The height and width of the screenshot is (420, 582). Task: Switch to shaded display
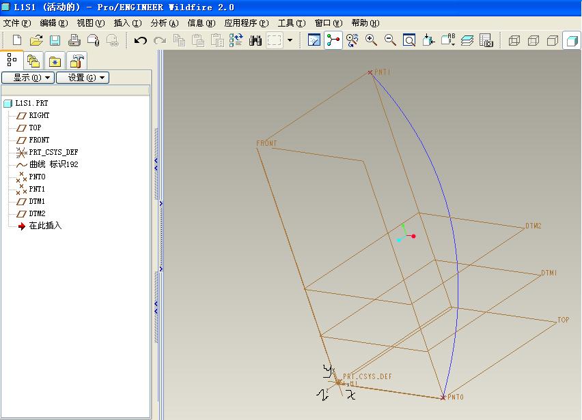(x=572, y=40)
